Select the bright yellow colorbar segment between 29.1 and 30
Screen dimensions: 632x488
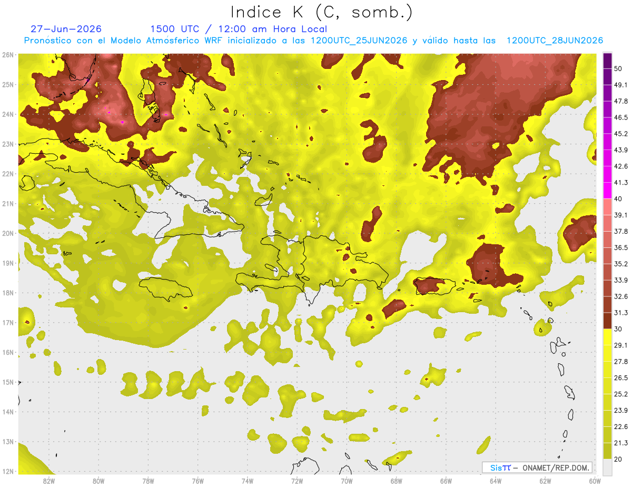tap(607, 337)
